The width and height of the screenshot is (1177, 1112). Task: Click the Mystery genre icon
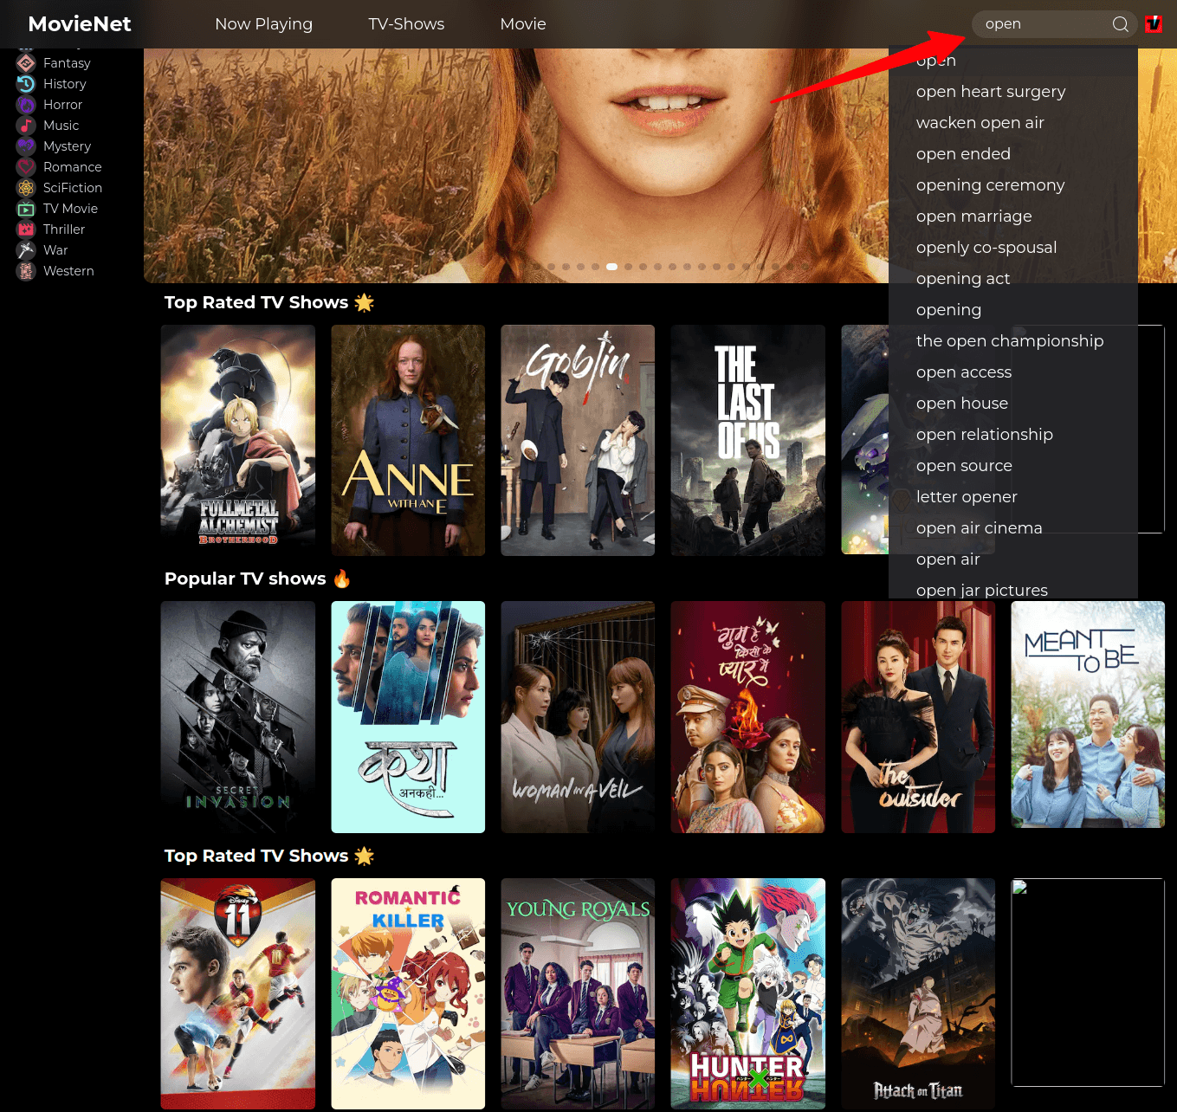click(26, 146)
